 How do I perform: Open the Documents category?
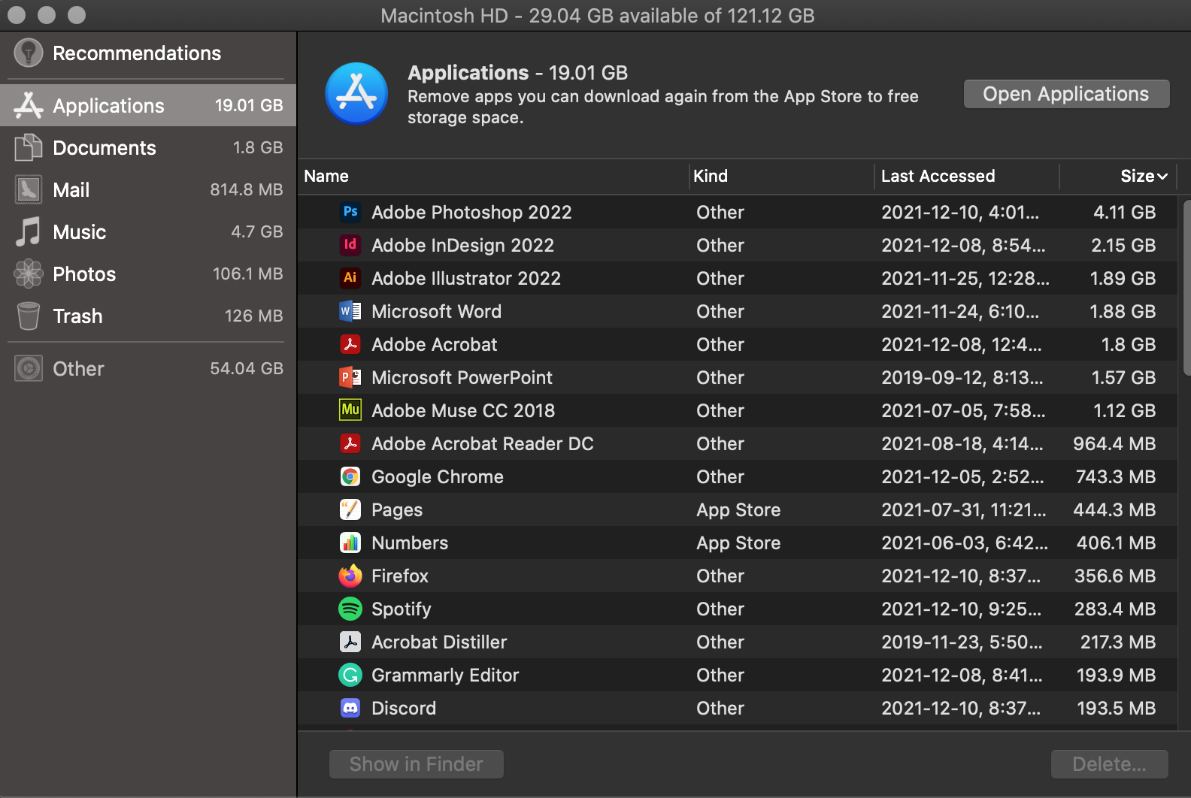coord(148,148)
